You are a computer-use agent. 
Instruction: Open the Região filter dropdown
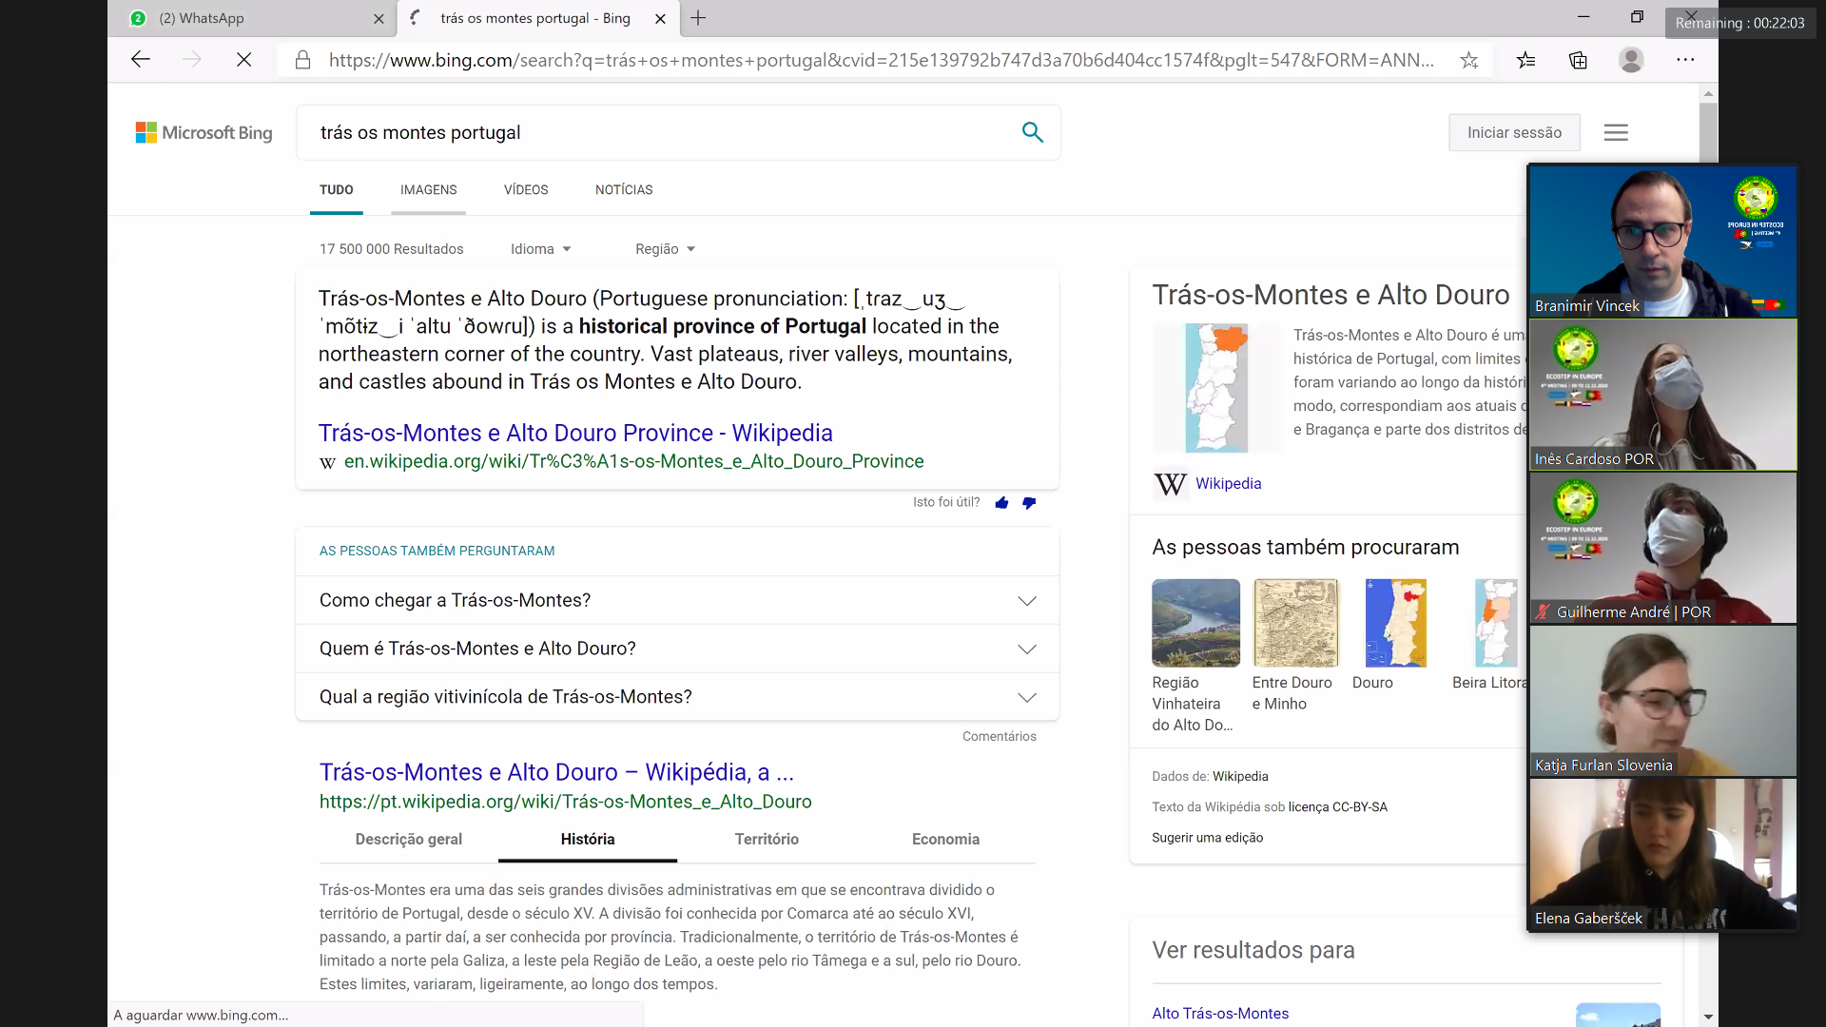point(665,249)
